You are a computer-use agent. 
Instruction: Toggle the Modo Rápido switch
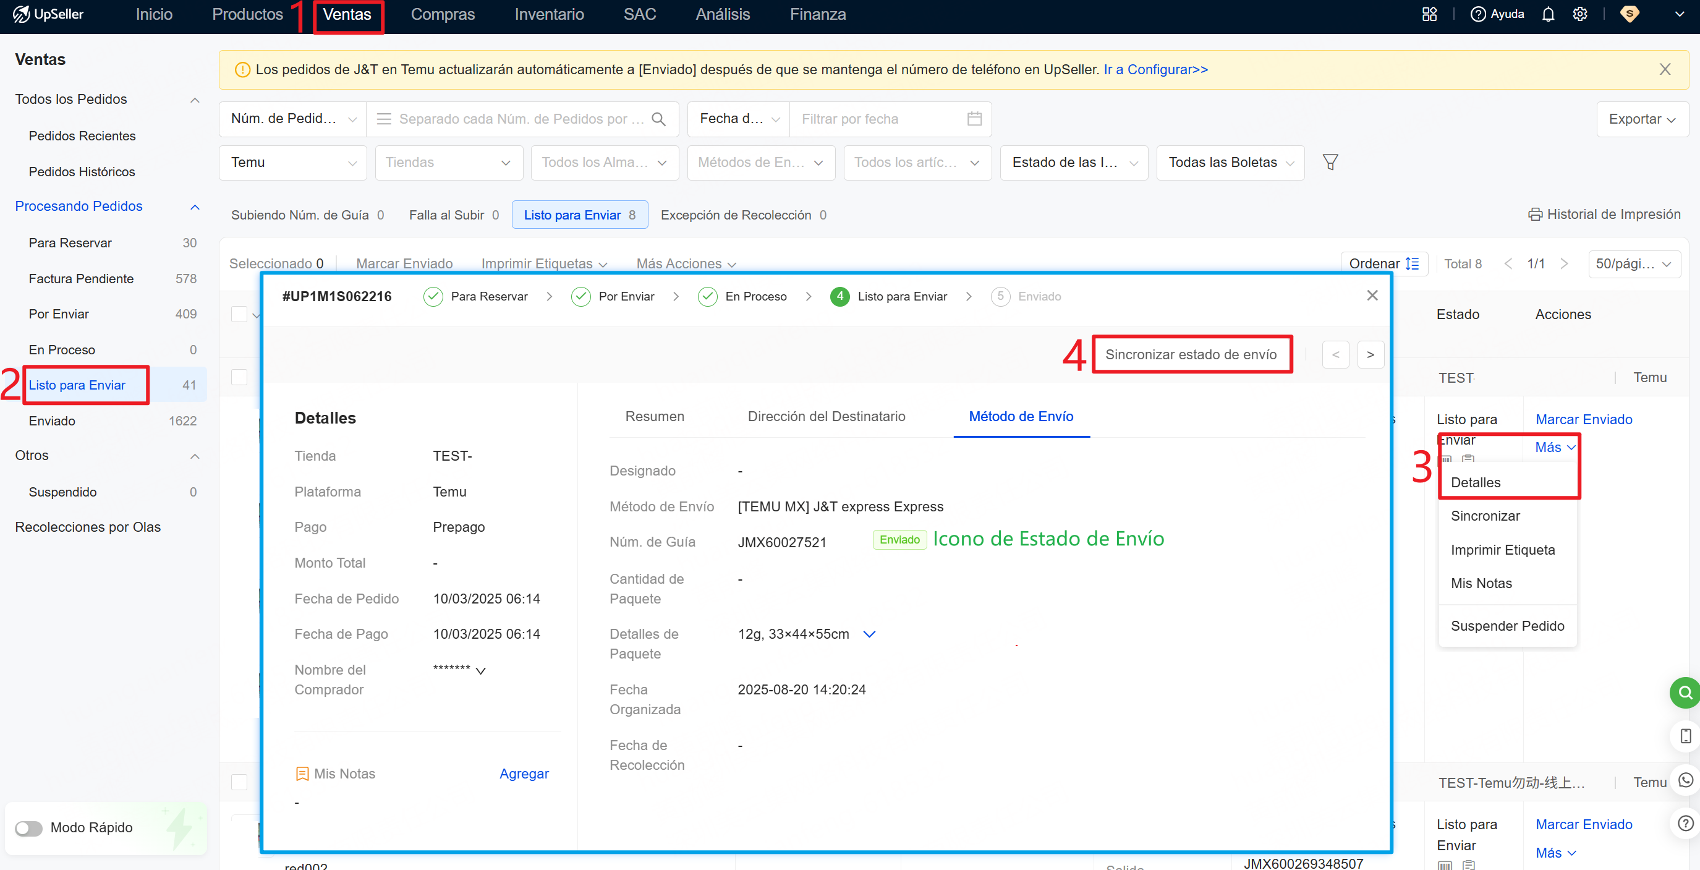click(x=28, y=828)
